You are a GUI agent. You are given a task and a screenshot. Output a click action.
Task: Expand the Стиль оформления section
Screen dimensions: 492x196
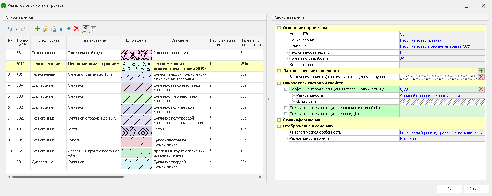click(279, 120)
